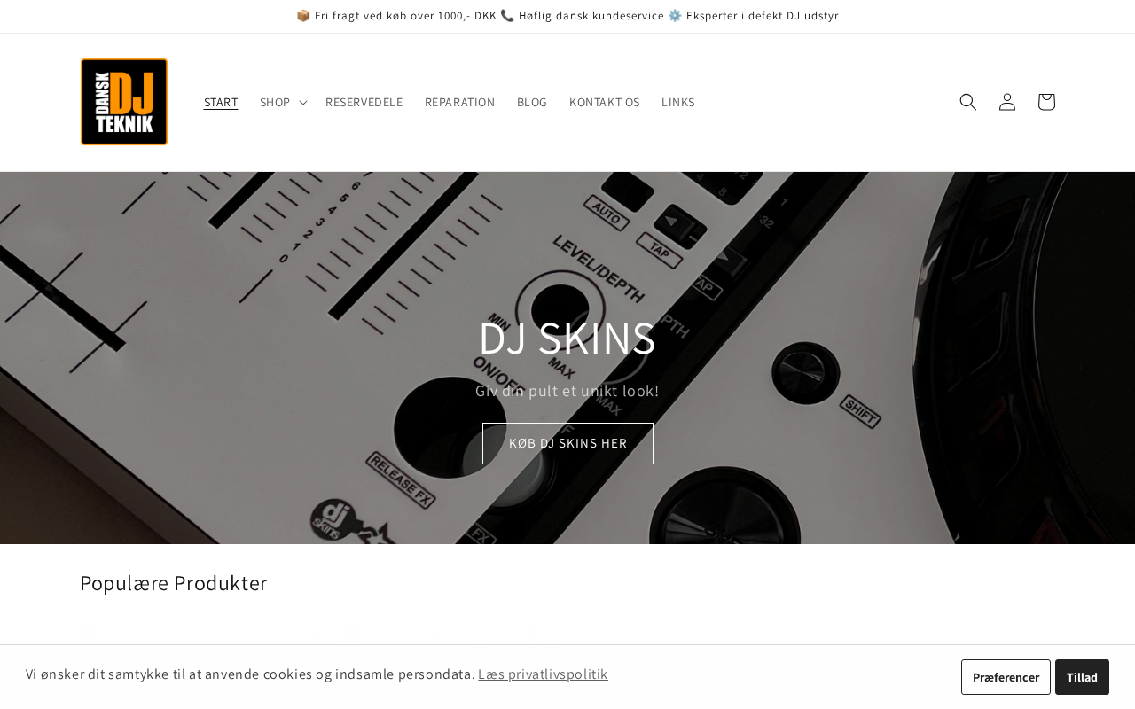1135x709 pixels.
Task: Accept cookies with the Tillad button
Action: point(1082,677)
